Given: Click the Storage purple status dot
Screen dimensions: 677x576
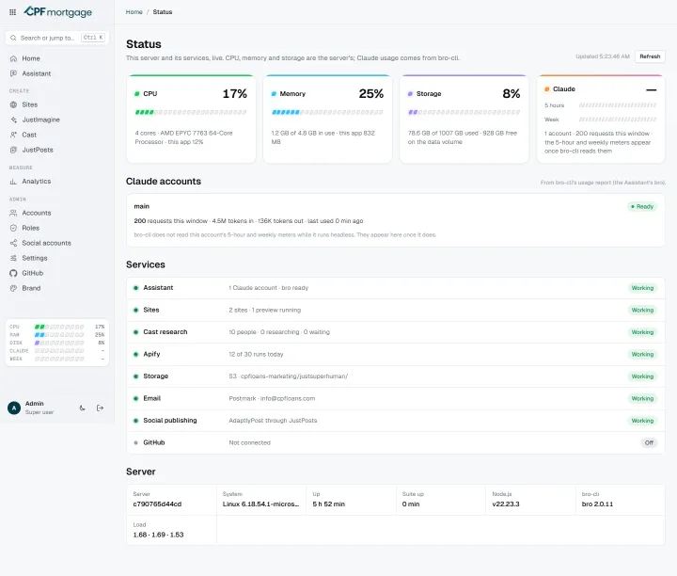Looking at the screenshot, I should click(410, 94).
